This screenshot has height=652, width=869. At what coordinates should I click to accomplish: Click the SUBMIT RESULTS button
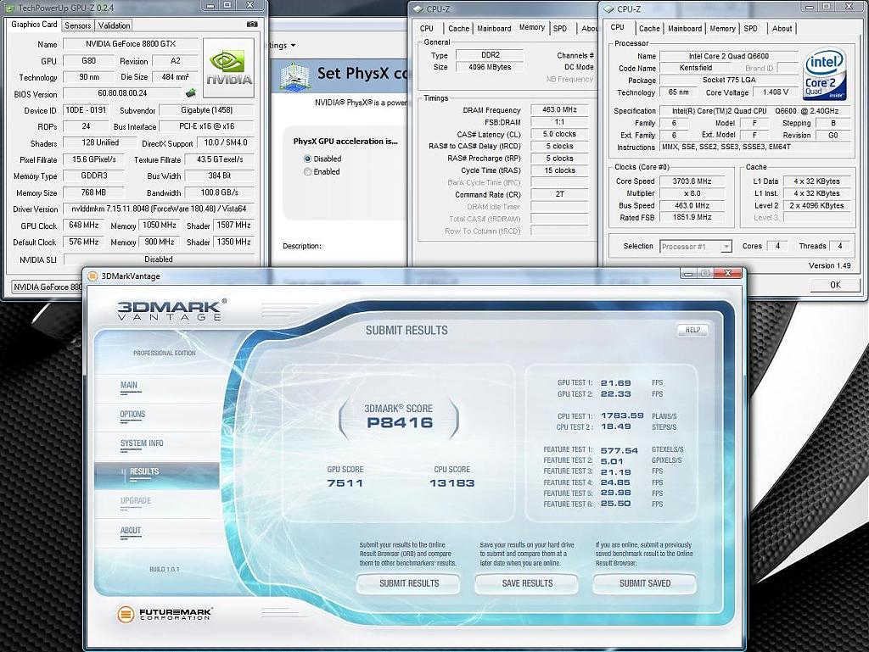pos(409,583)
